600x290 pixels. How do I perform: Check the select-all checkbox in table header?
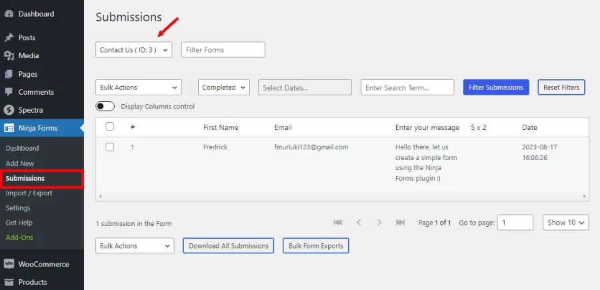point(110,127)
